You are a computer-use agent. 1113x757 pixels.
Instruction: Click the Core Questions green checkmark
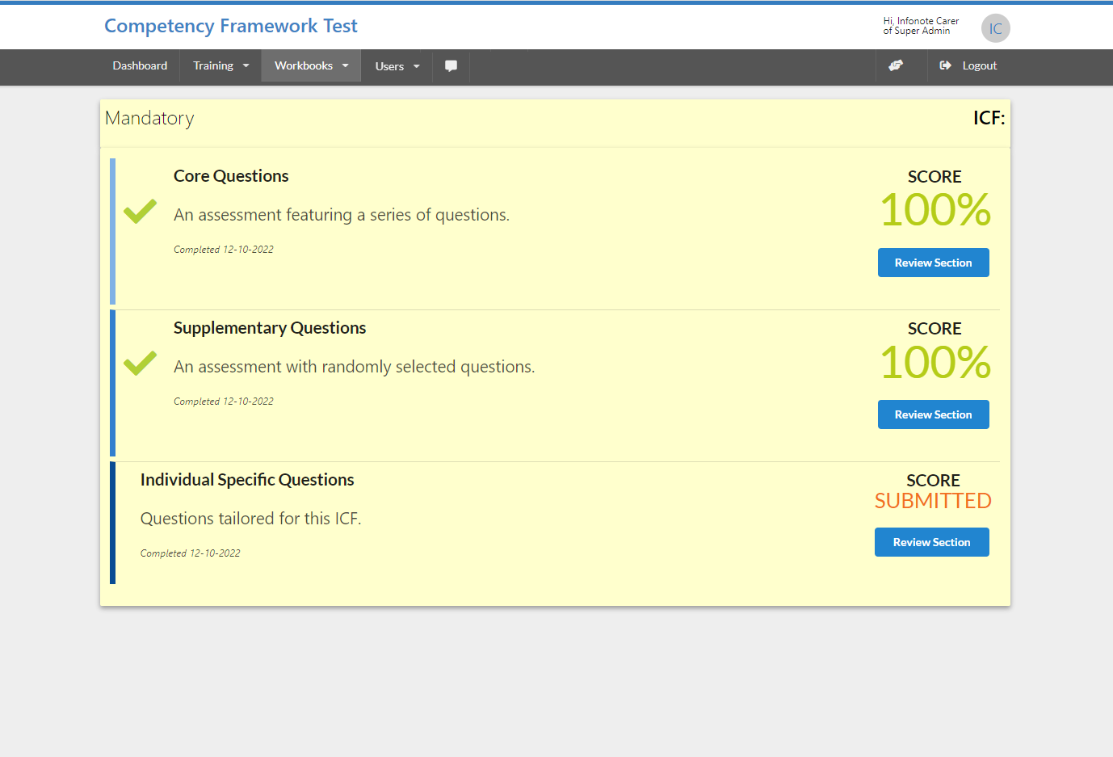coord(141,212)
